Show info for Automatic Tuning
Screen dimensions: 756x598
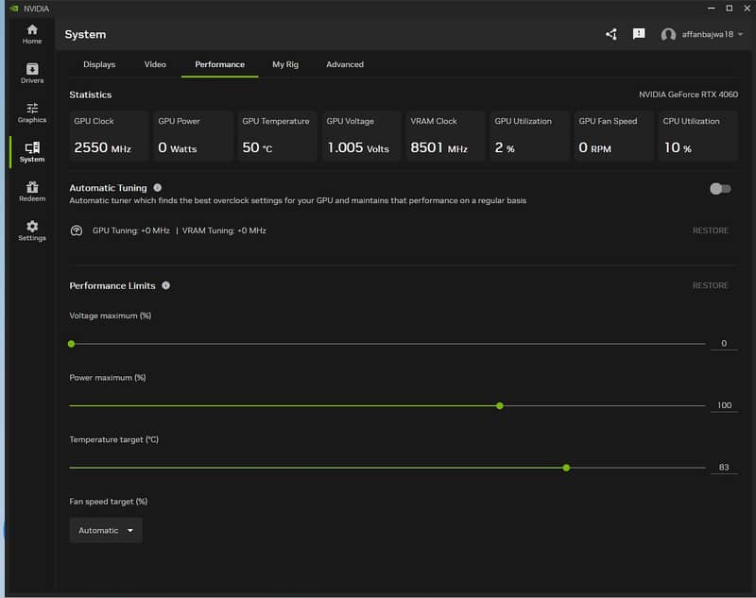pyautogui.click(x=158, y=187)
